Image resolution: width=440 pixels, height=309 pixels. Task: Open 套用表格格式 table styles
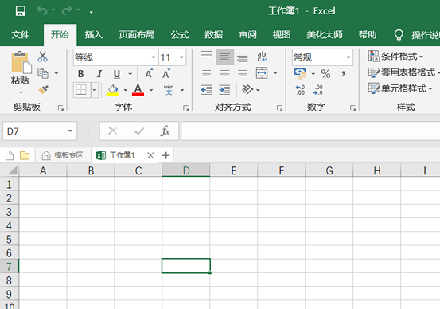(404, 72)
